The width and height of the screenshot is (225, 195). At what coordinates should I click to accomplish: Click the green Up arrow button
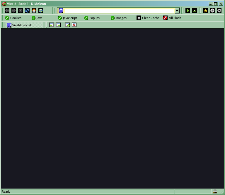pyautogui.click(x=195, y=11)
